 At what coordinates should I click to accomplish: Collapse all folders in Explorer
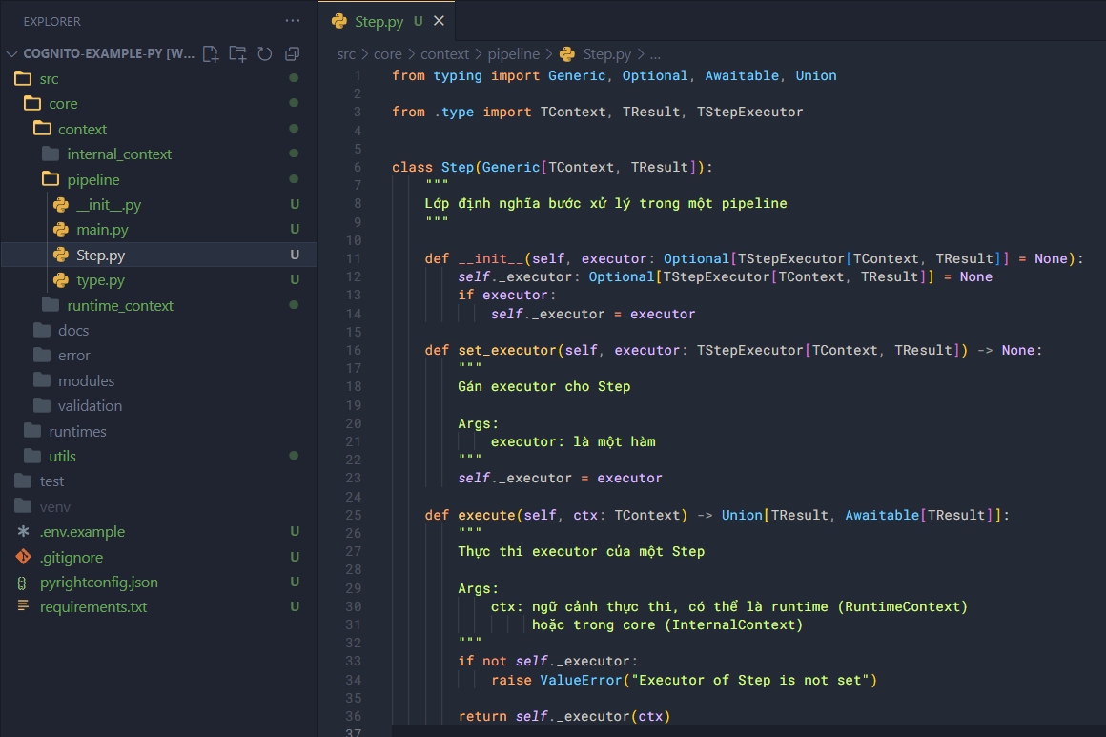click(293, 53)
